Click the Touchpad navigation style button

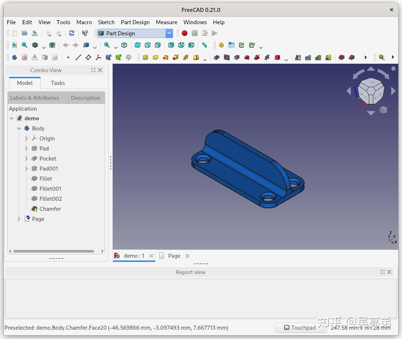pos(300,328)
